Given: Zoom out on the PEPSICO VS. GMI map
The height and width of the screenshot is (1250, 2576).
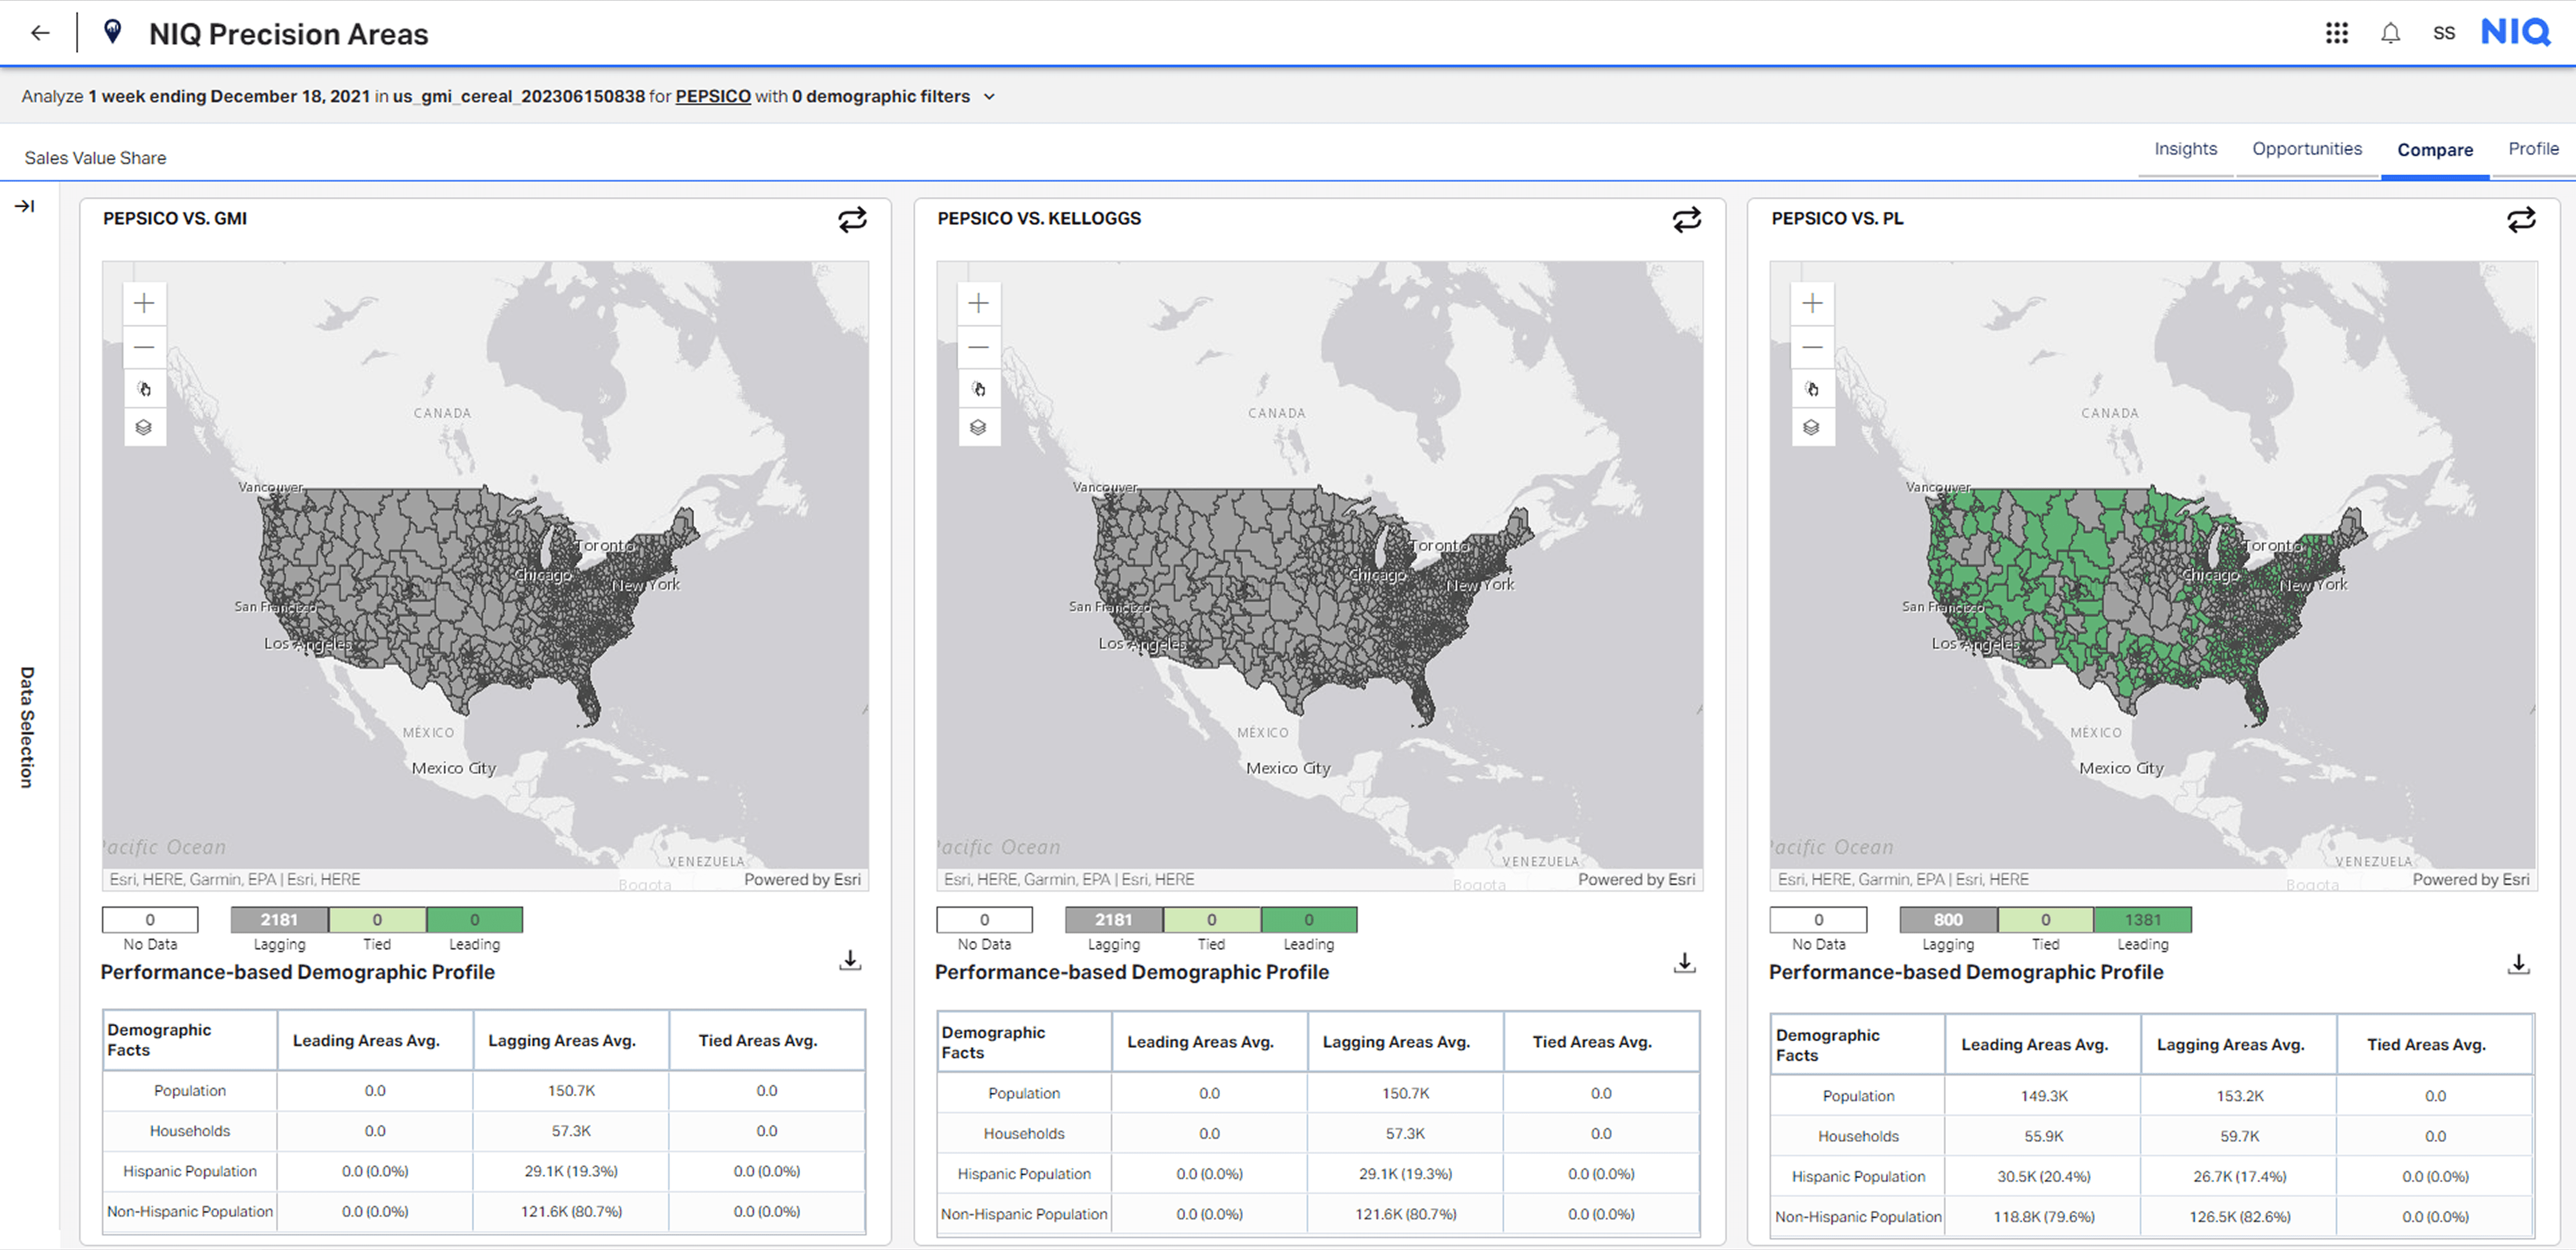Looking at the screenshot, I should coord(144,347).
